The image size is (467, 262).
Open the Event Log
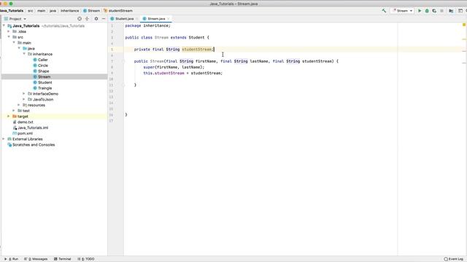(454, 259)
